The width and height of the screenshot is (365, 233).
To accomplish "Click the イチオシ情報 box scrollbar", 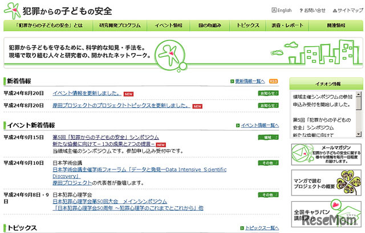I will tap(358, 114).
